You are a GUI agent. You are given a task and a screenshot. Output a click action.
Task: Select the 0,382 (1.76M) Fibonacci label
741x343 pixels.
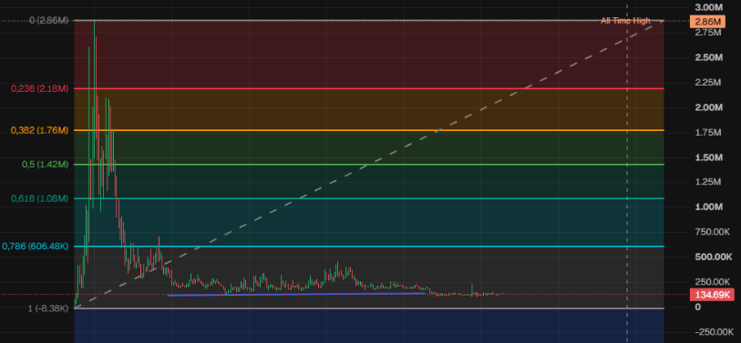coord(40,130)
